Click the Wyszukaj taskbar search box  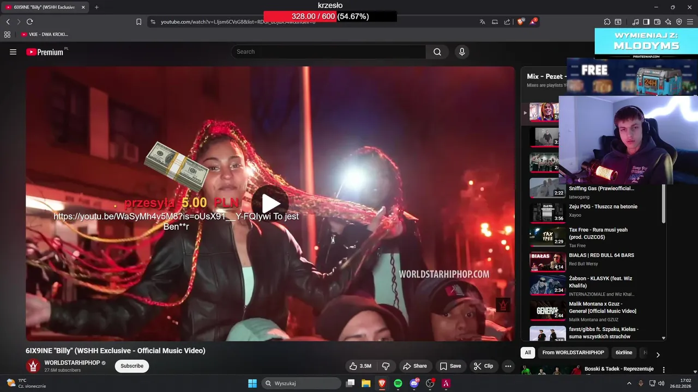click(301, 383)
